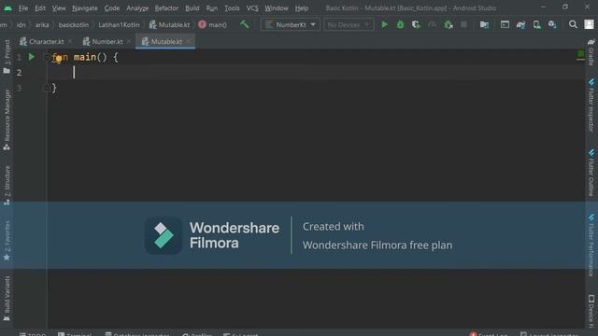Run the app with the green play button in toolbar
This screenshot has width=598, height=336.
tap(384, 25)
